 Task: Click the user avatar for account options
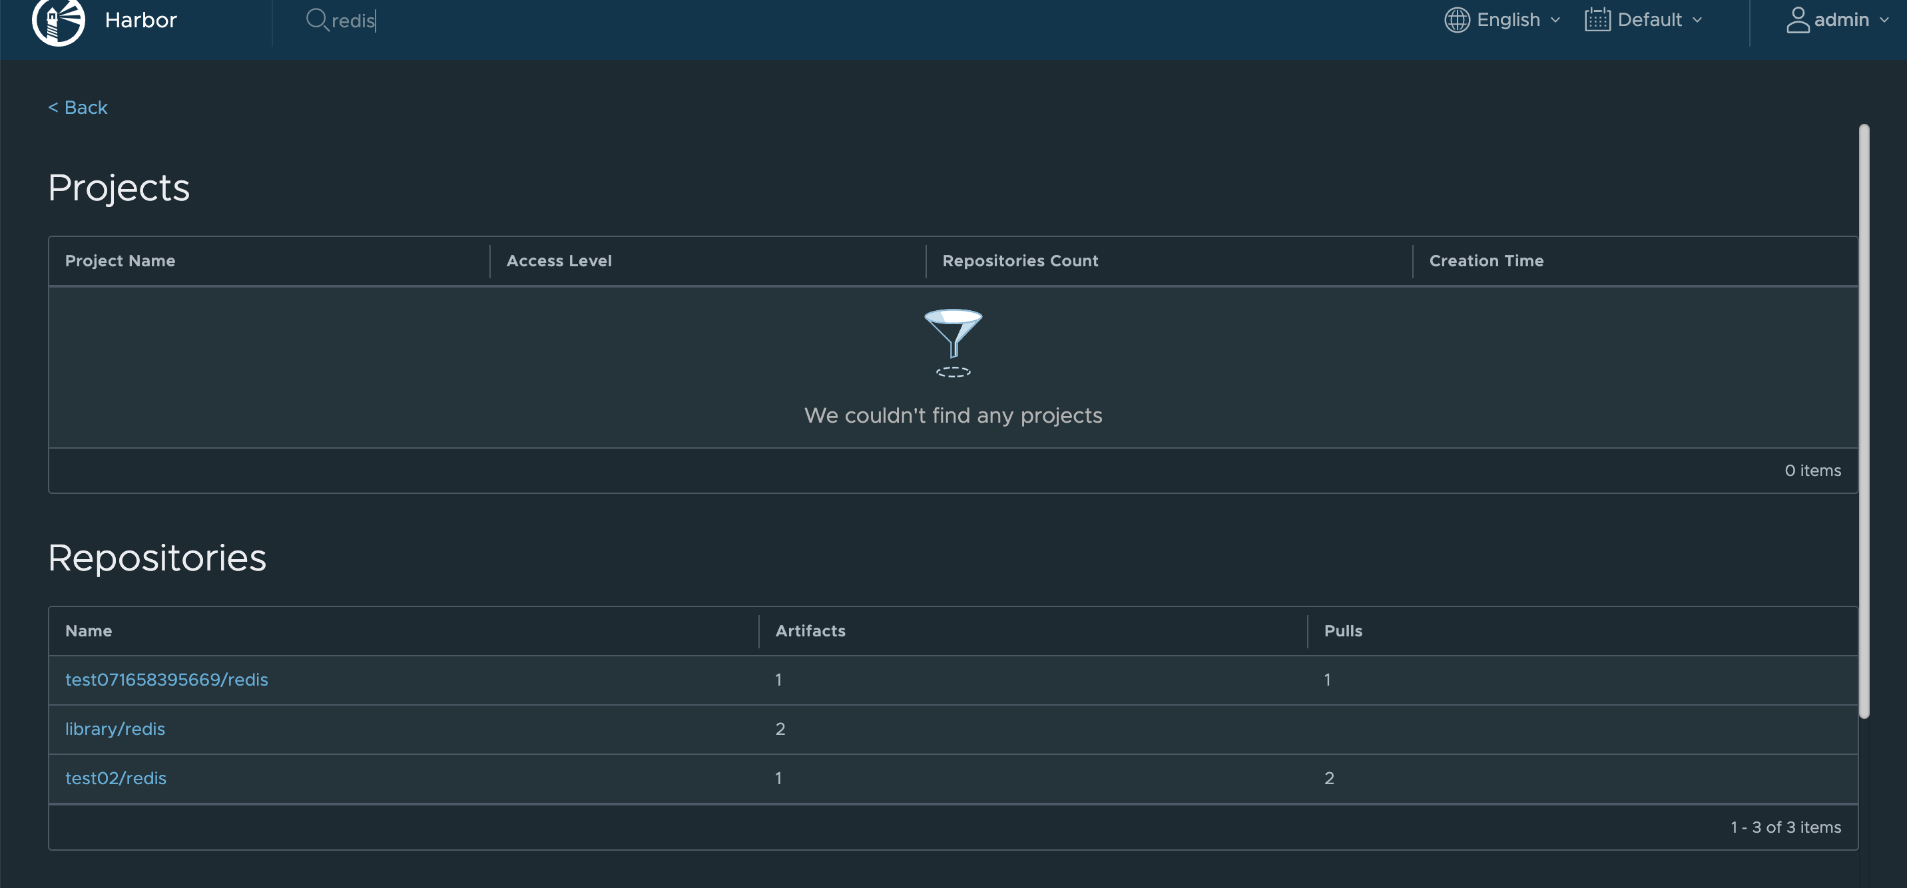[1797, 20]
